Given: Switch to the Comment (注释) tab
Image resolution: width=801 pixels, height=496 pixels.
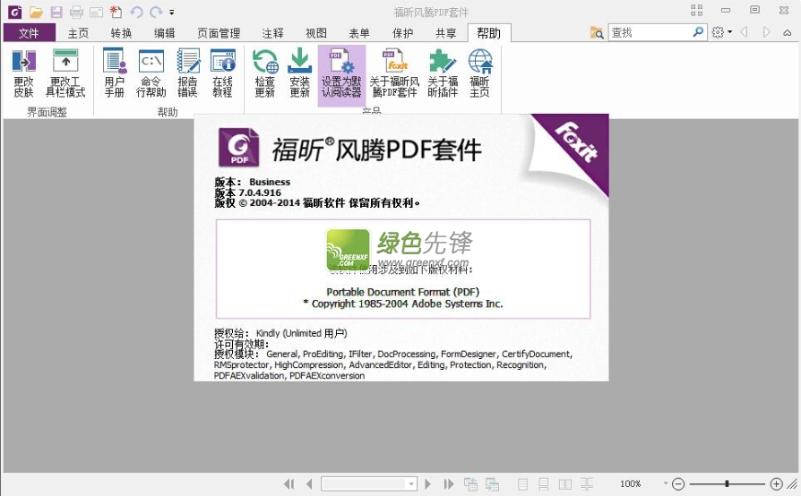Looking at the screenshot, I should point(272,33).
